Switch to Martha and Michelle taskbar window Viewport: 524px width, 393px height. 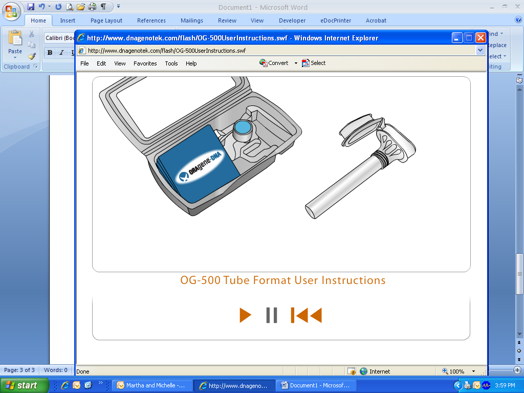[152, 385]
